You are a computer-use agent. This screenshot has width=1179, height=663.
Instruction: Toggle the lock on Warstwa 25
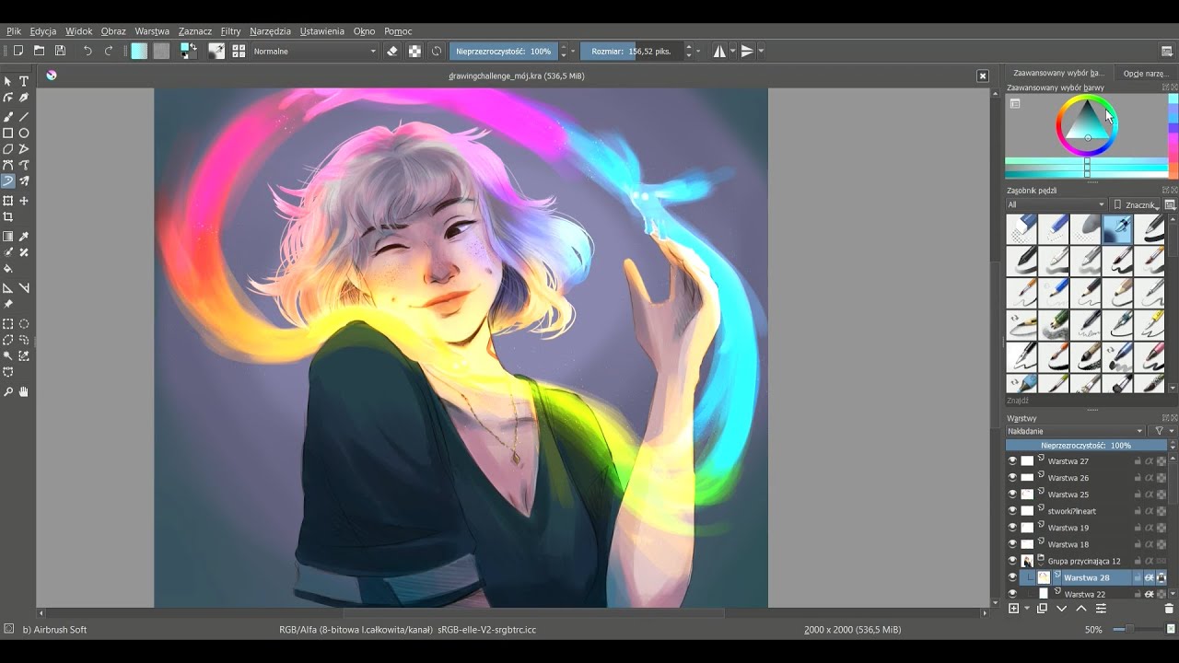click(1138, 494)
